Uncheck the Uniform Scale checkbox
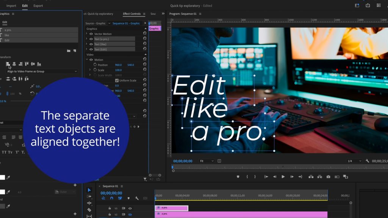 tap(117, 80)
